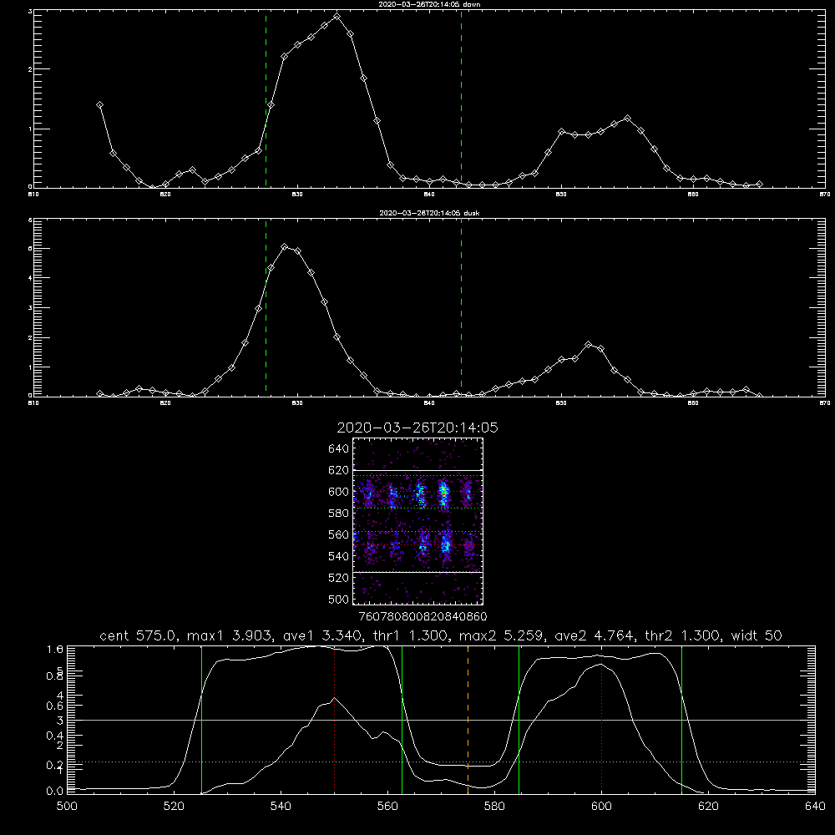Click the x-axis label '640' of bottom plot

click(x=815, y=807)
